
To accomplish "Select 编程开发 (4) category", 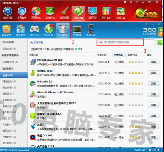I will [9, 131].
